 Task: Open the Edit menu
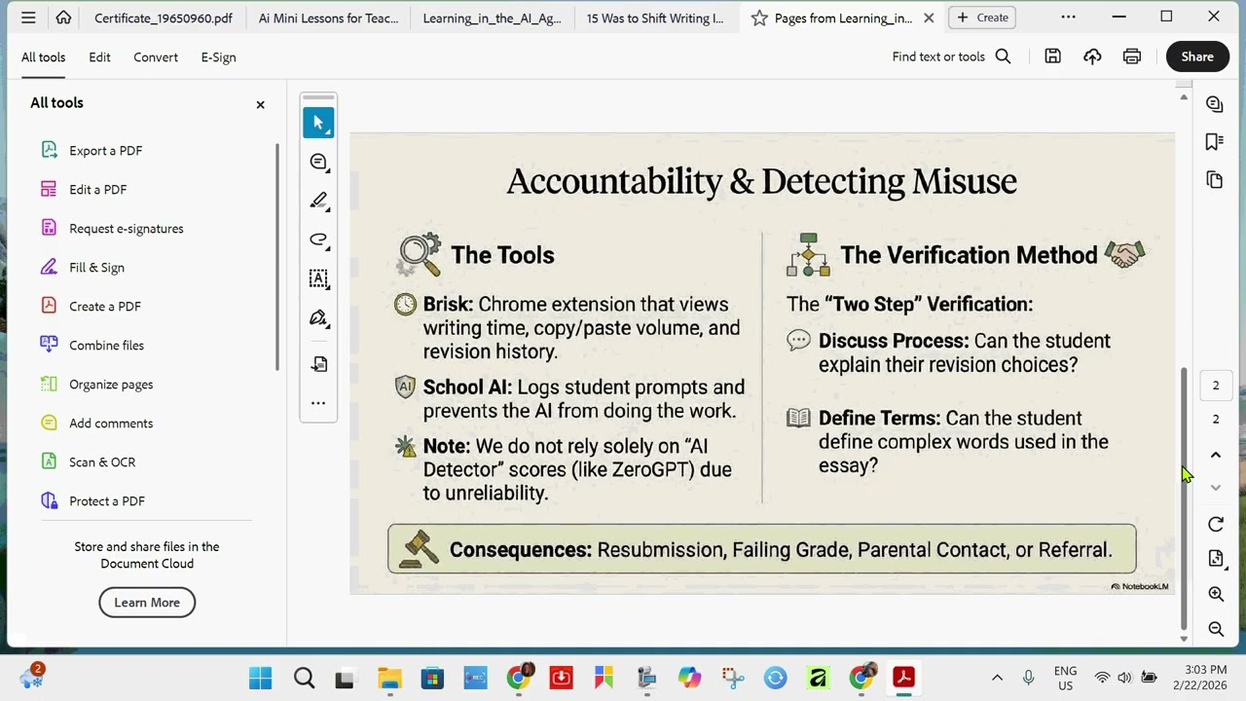coord(99,57)
